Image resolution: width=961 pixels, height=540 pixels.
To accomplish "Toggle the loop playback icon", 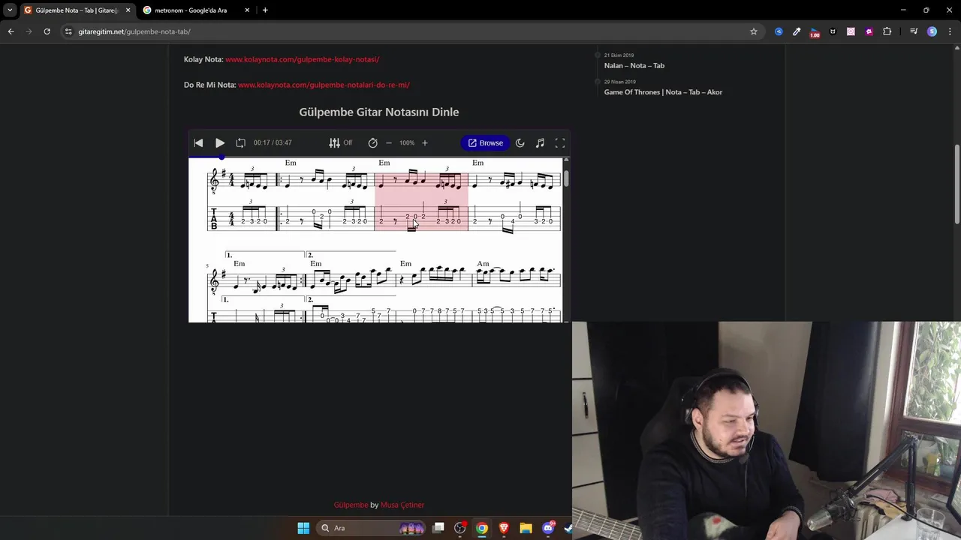I will 240,142.
